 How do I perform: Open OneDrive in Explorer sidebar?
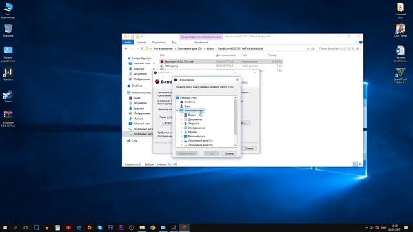pyautogui.click(x=137, y=86)
